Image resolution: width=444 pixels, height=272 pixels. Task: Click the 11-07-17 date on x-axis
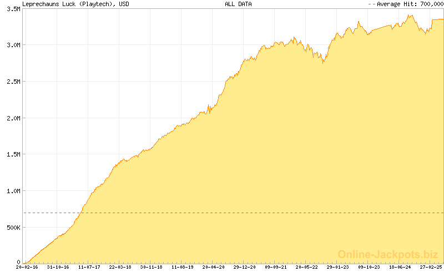[x=89, y=268]
